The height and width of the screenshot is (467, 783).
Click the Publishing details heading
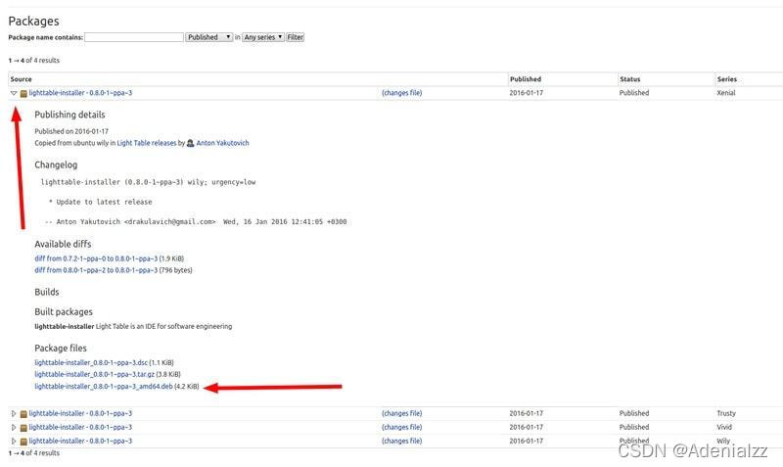(x=69, y=115)
